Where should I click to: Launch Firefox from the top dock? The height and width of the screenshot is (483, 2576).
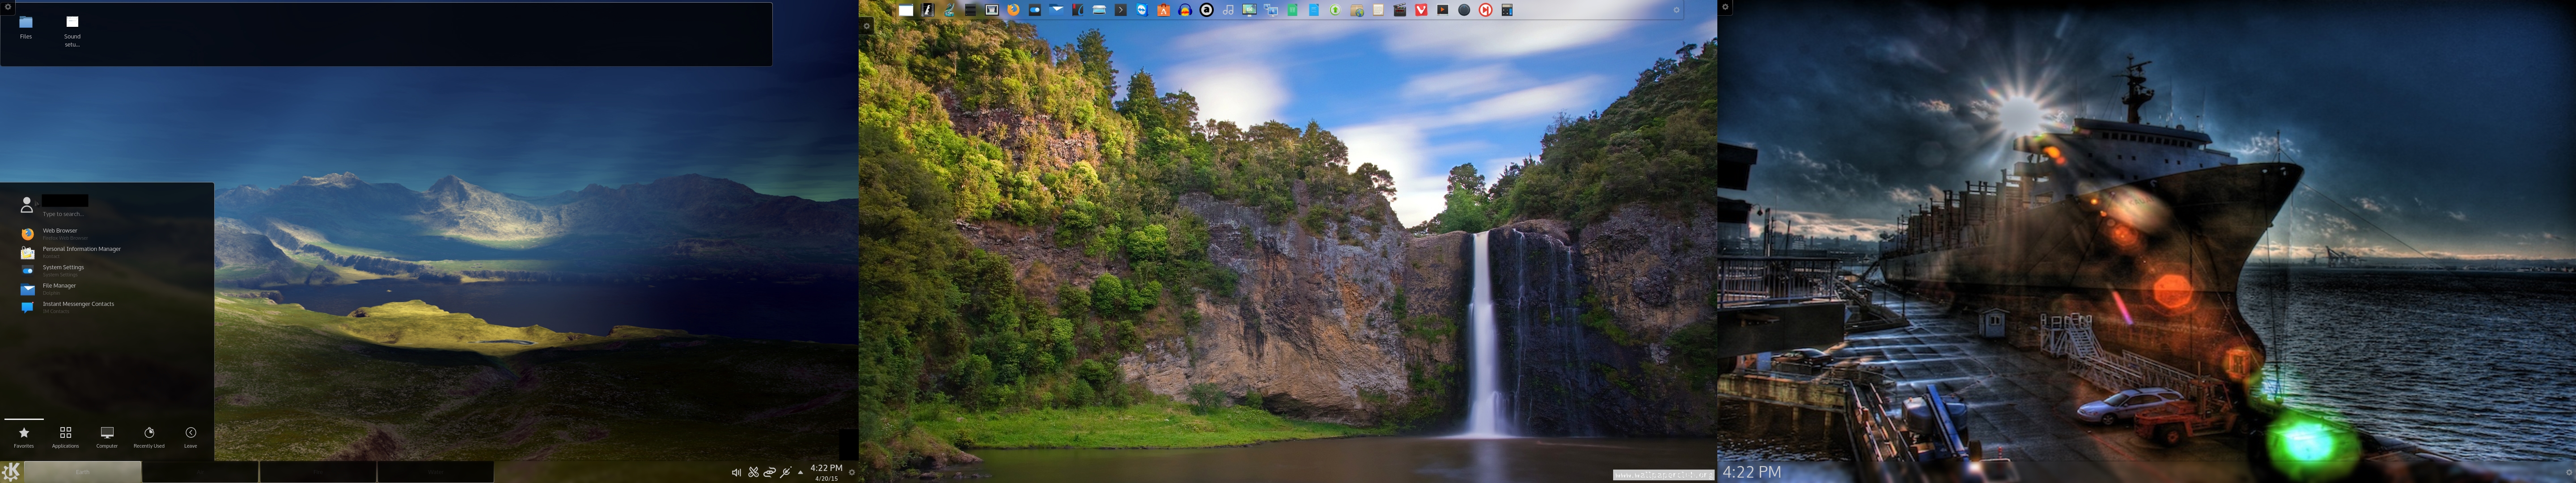coord(1013,10)
